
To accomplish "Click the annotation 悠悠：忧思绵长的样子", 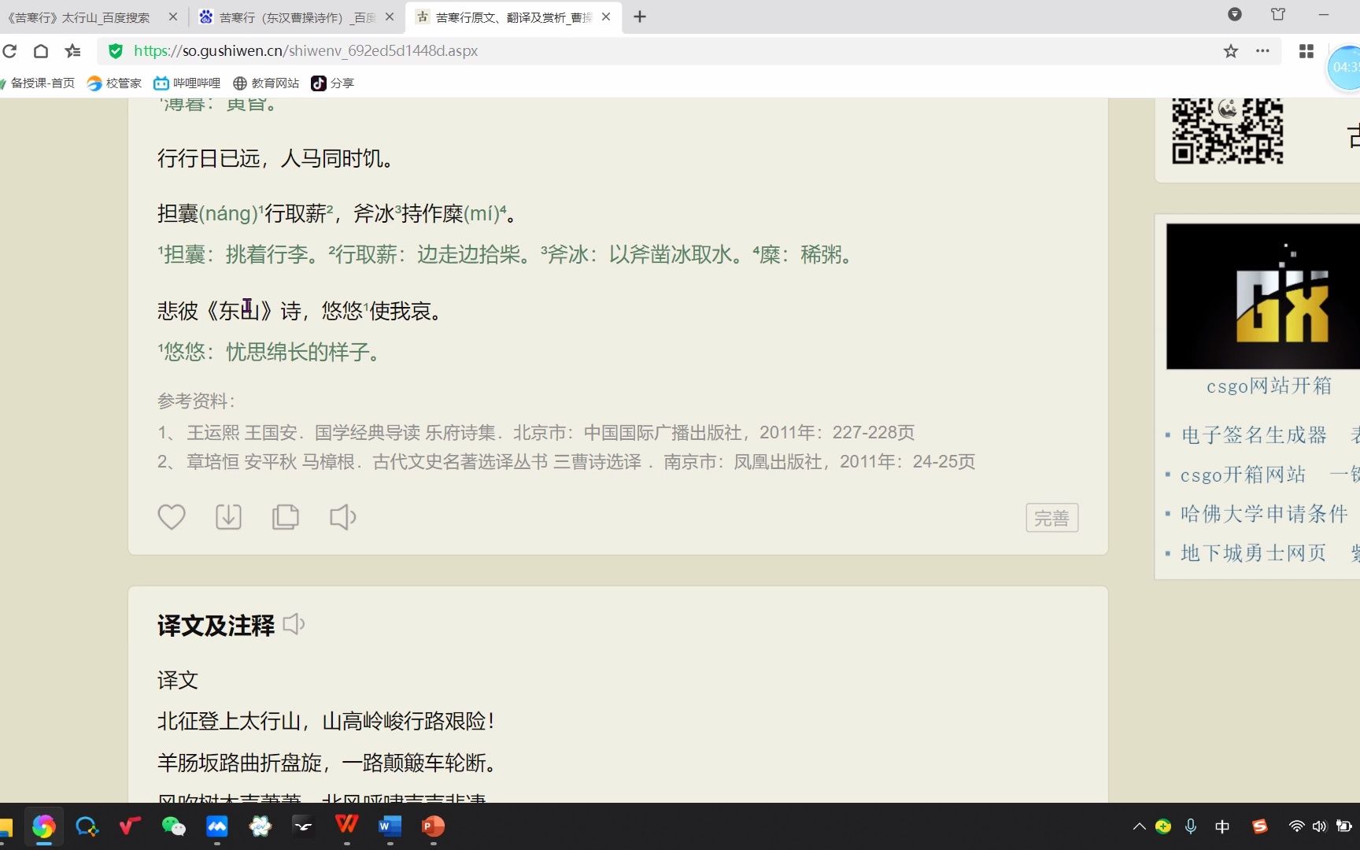I will pos(270,352).
